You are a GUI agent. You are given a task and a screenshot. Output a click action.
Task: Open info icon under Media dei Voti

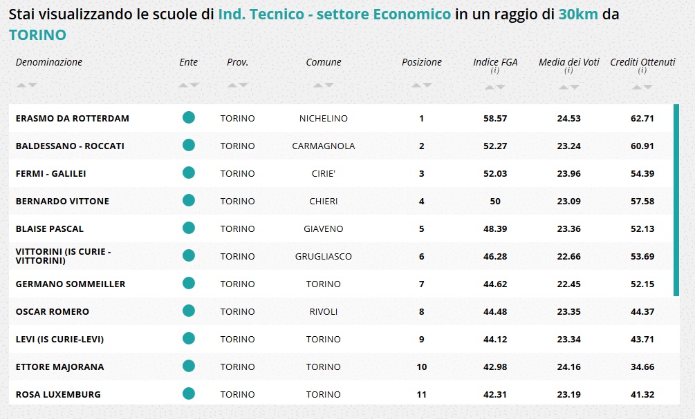pos(568,71)
